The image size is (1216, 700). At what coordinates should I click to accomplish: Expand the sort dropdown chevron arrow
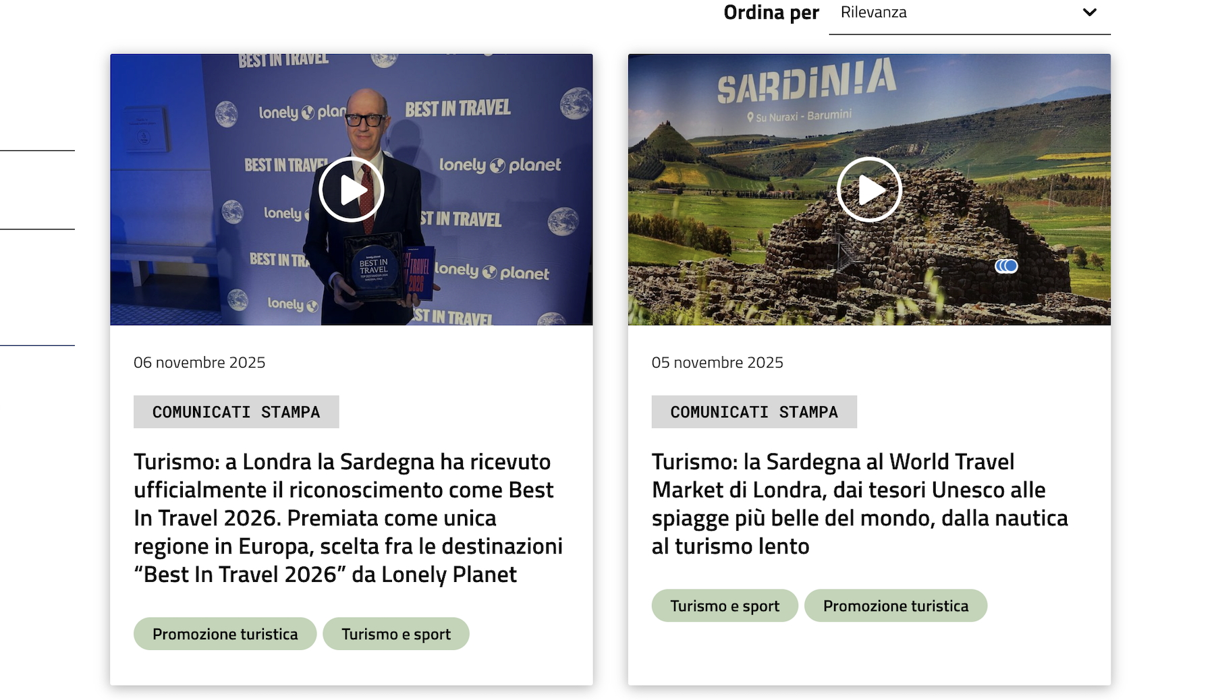[x=1089, y=13]
